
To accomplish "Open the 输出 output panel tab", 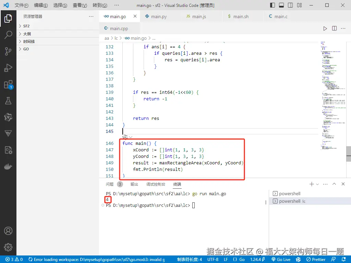I will pyautogui.click(x=134, y=184).
